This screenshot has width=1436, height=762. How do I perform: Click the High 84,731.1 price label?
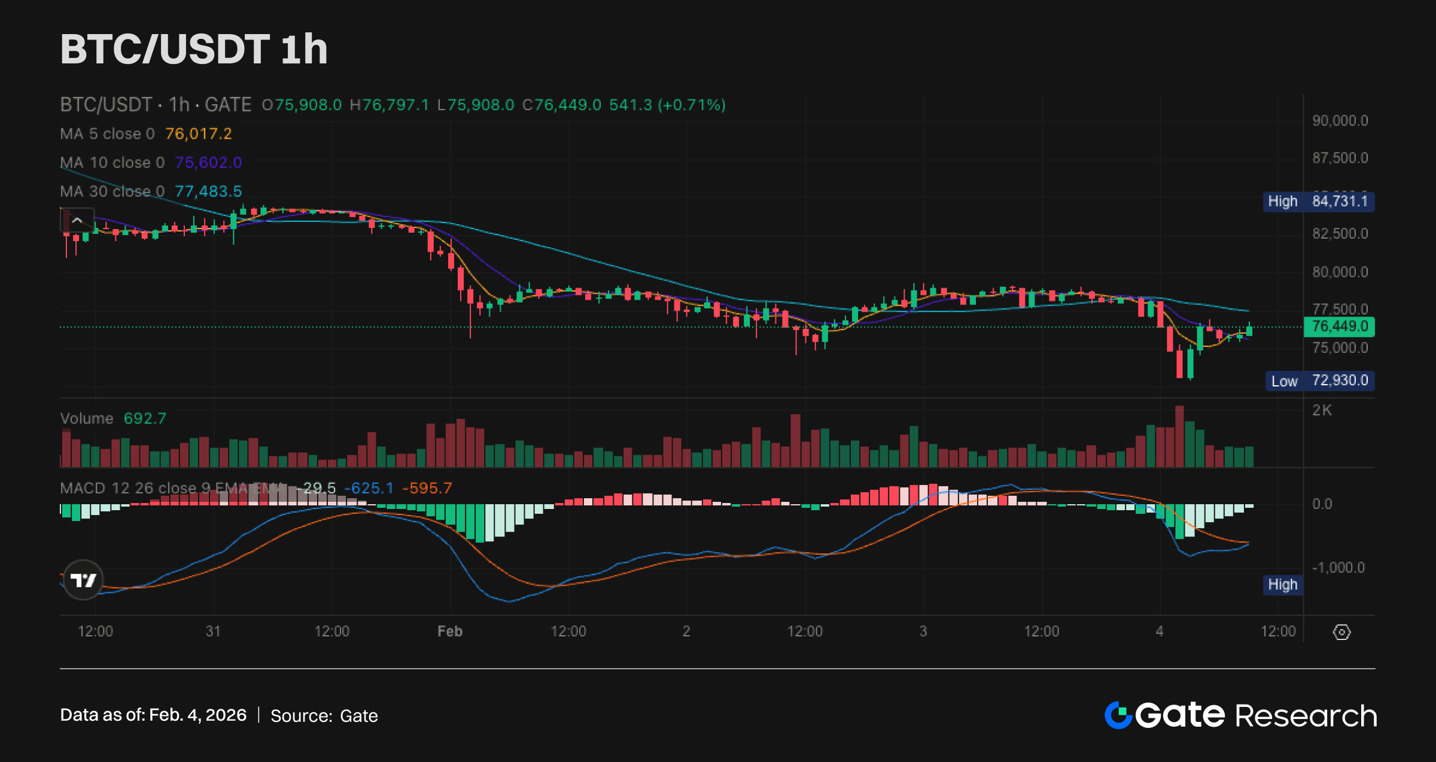1318,202
